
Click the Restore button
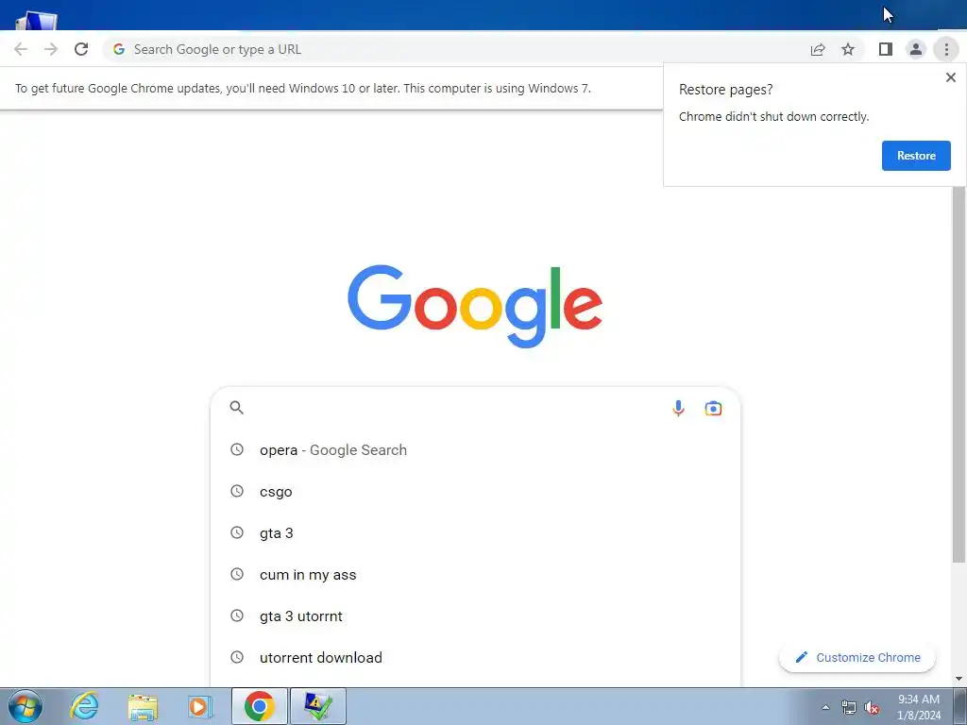pyautogui.click(x=916, y=156)
